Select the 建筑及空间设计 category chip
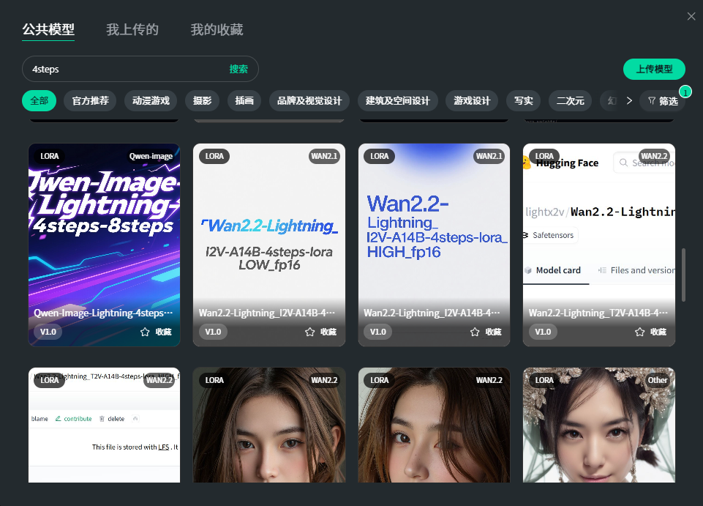The image size is (703, 506). 398,100
